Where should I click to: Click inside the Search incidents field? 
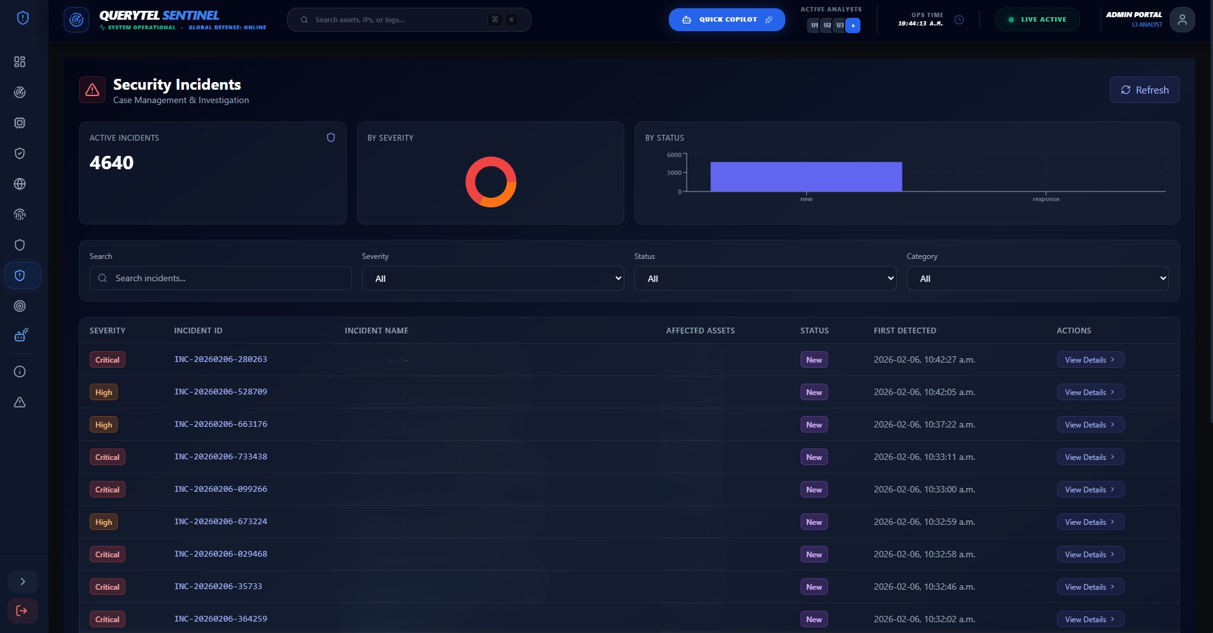click(x=220, y=278)
